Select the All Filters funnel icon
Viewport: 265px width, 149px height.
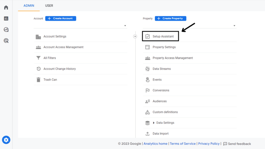(38, 58)
